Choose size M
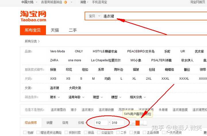This screenshot has width=207, height=136. tap(93, 79)
